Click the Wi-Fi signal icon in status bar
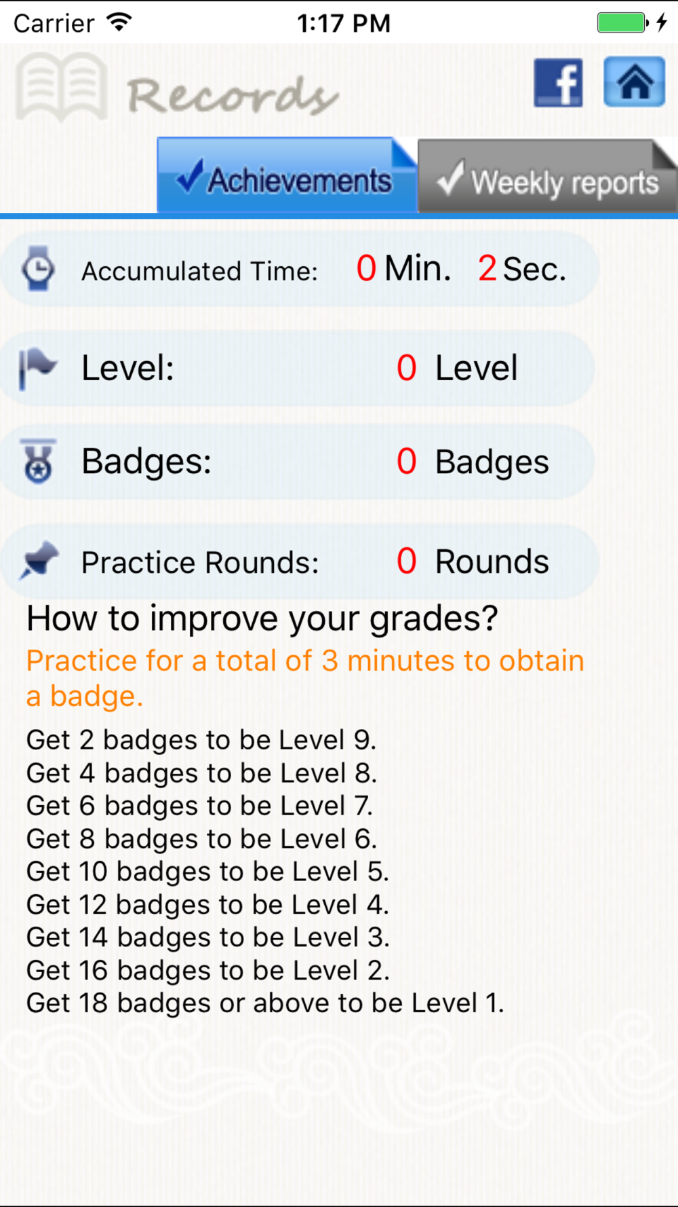Screen dimensions: 678x1207 point(119,22)
